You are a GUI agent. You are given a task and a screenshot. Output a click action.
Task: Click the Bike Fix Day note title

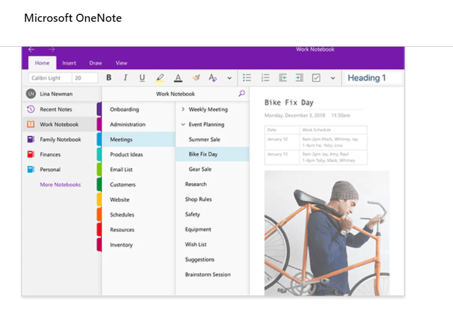coord(289,103)
